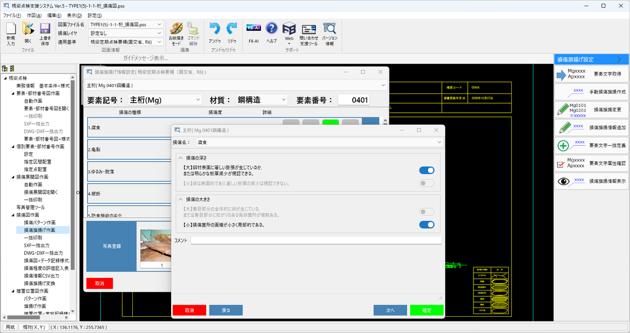This screenshot has width=630, height=333.
Task: Collapse 損傷図作画 tree node
Action: point(12,215)
